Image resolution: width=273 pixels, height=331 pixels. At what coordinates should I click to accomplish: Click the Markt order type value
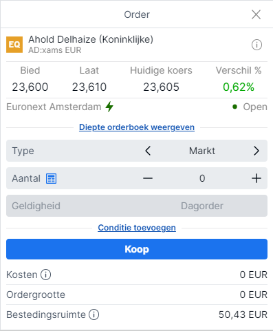coord(202,151)
